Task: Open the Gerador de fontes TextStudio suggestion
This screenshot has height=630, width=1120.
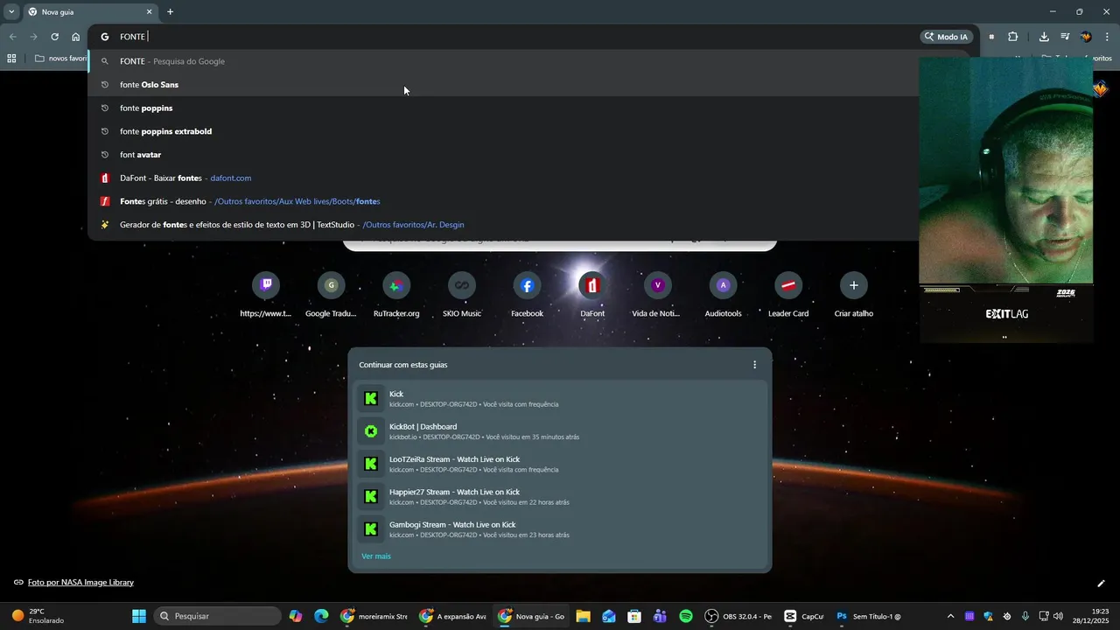Action: [503, 225]
